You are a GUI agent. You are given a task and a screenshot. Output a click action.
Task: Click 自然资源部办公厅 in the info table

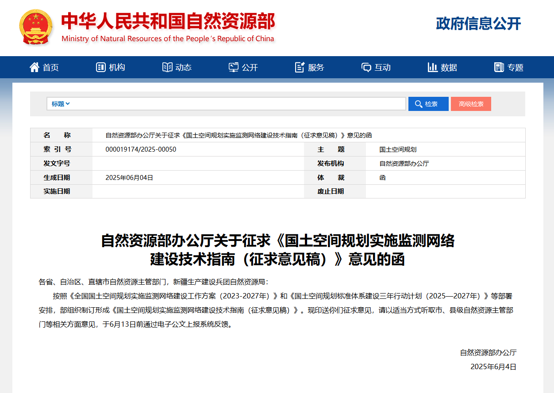(404, 164)
